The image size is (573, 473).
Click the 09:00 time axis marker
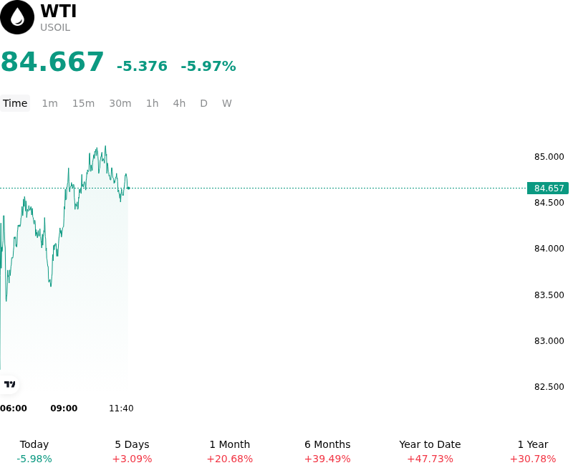coord(64,408)
